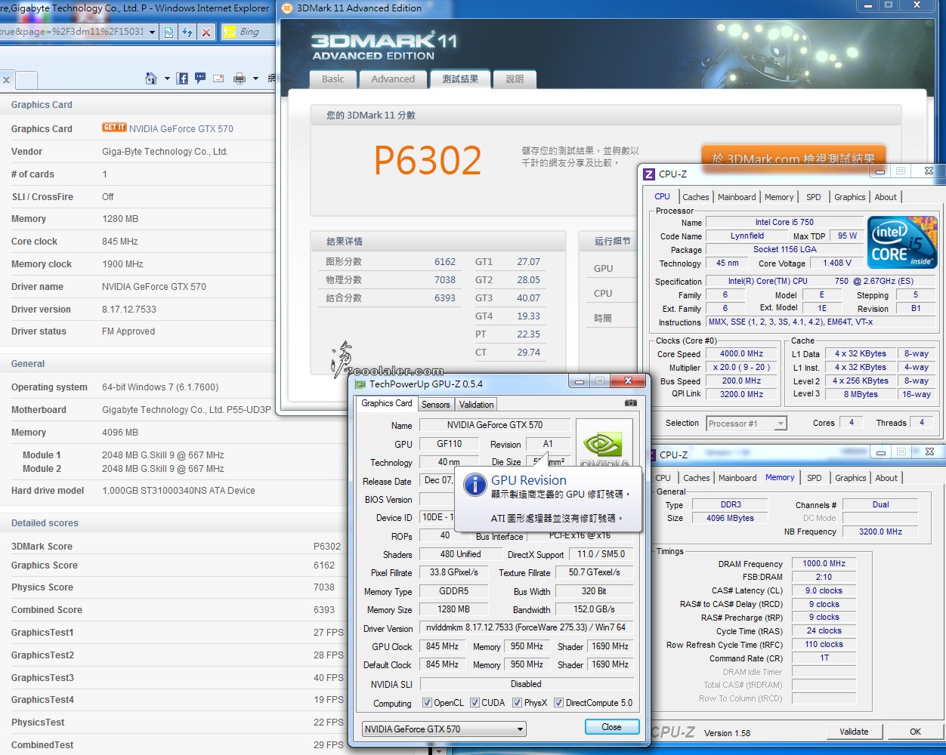
Task: Click the upper CPU-Z window's title bar icon
Action: click(x=648, y=174)
